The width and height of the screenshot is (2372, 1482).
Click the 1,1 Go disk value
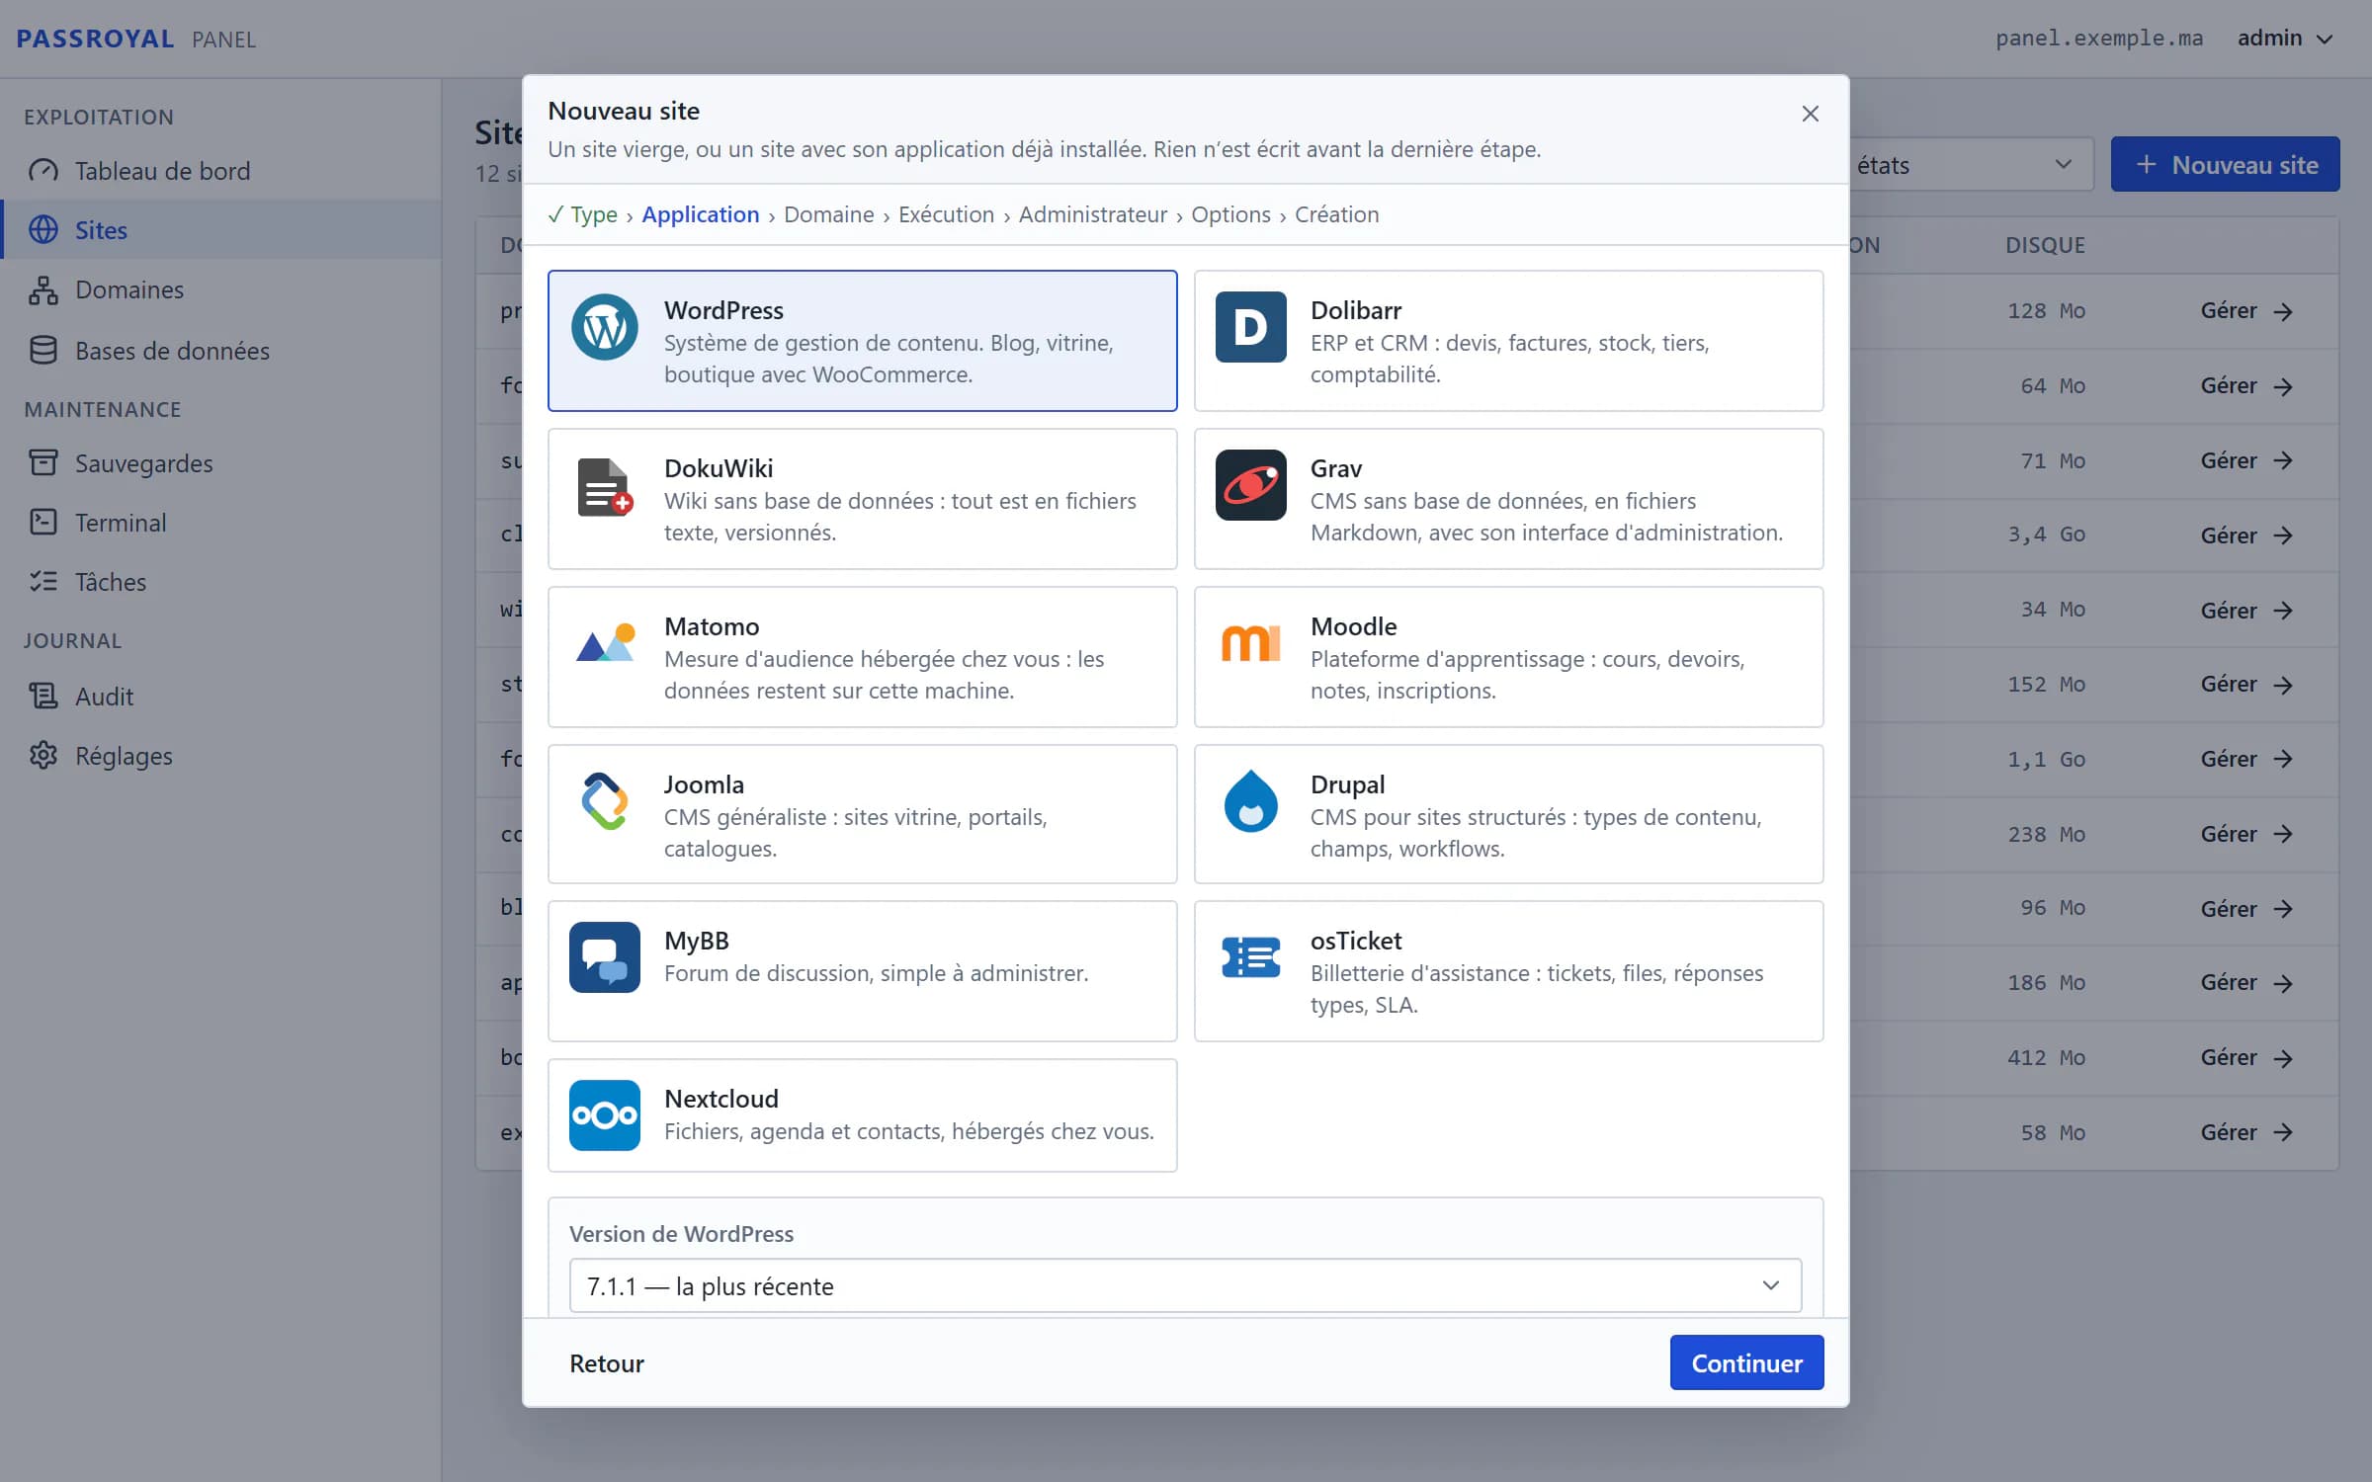pos(2046,759)
